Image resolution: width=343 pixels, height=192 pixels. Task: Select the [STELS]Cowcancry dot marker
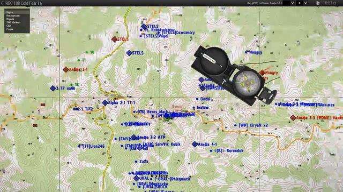pos(159,33)
